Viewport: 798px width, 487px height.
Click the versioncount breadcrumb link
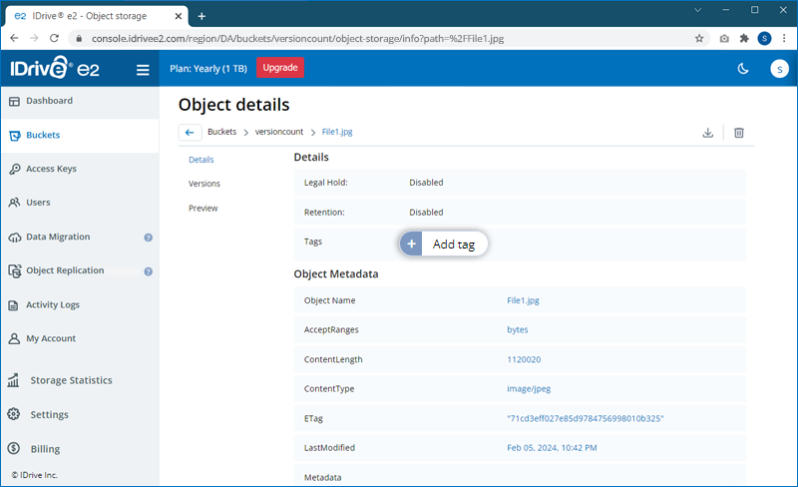pos(278,132)
